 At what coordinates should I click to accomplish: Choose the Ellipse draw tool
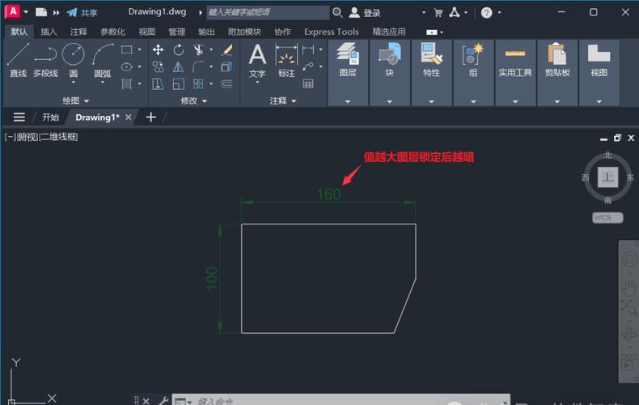click(127, 66)
